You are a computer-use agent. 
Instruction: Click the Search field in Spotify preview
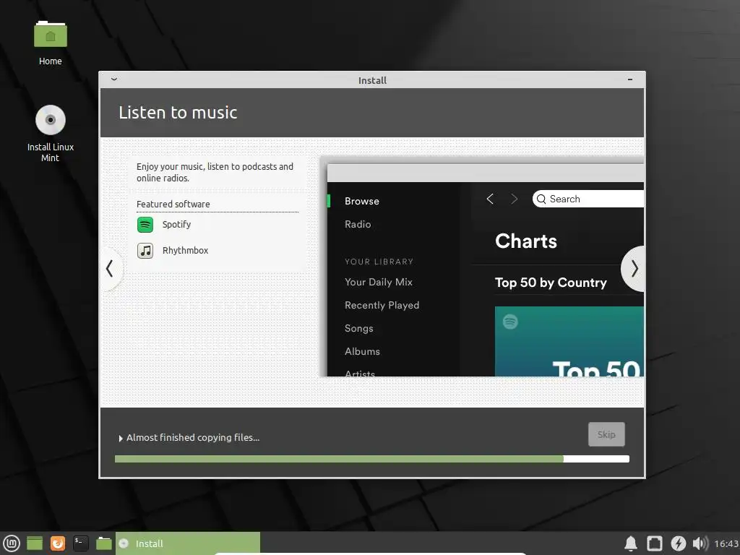(588, 199)
